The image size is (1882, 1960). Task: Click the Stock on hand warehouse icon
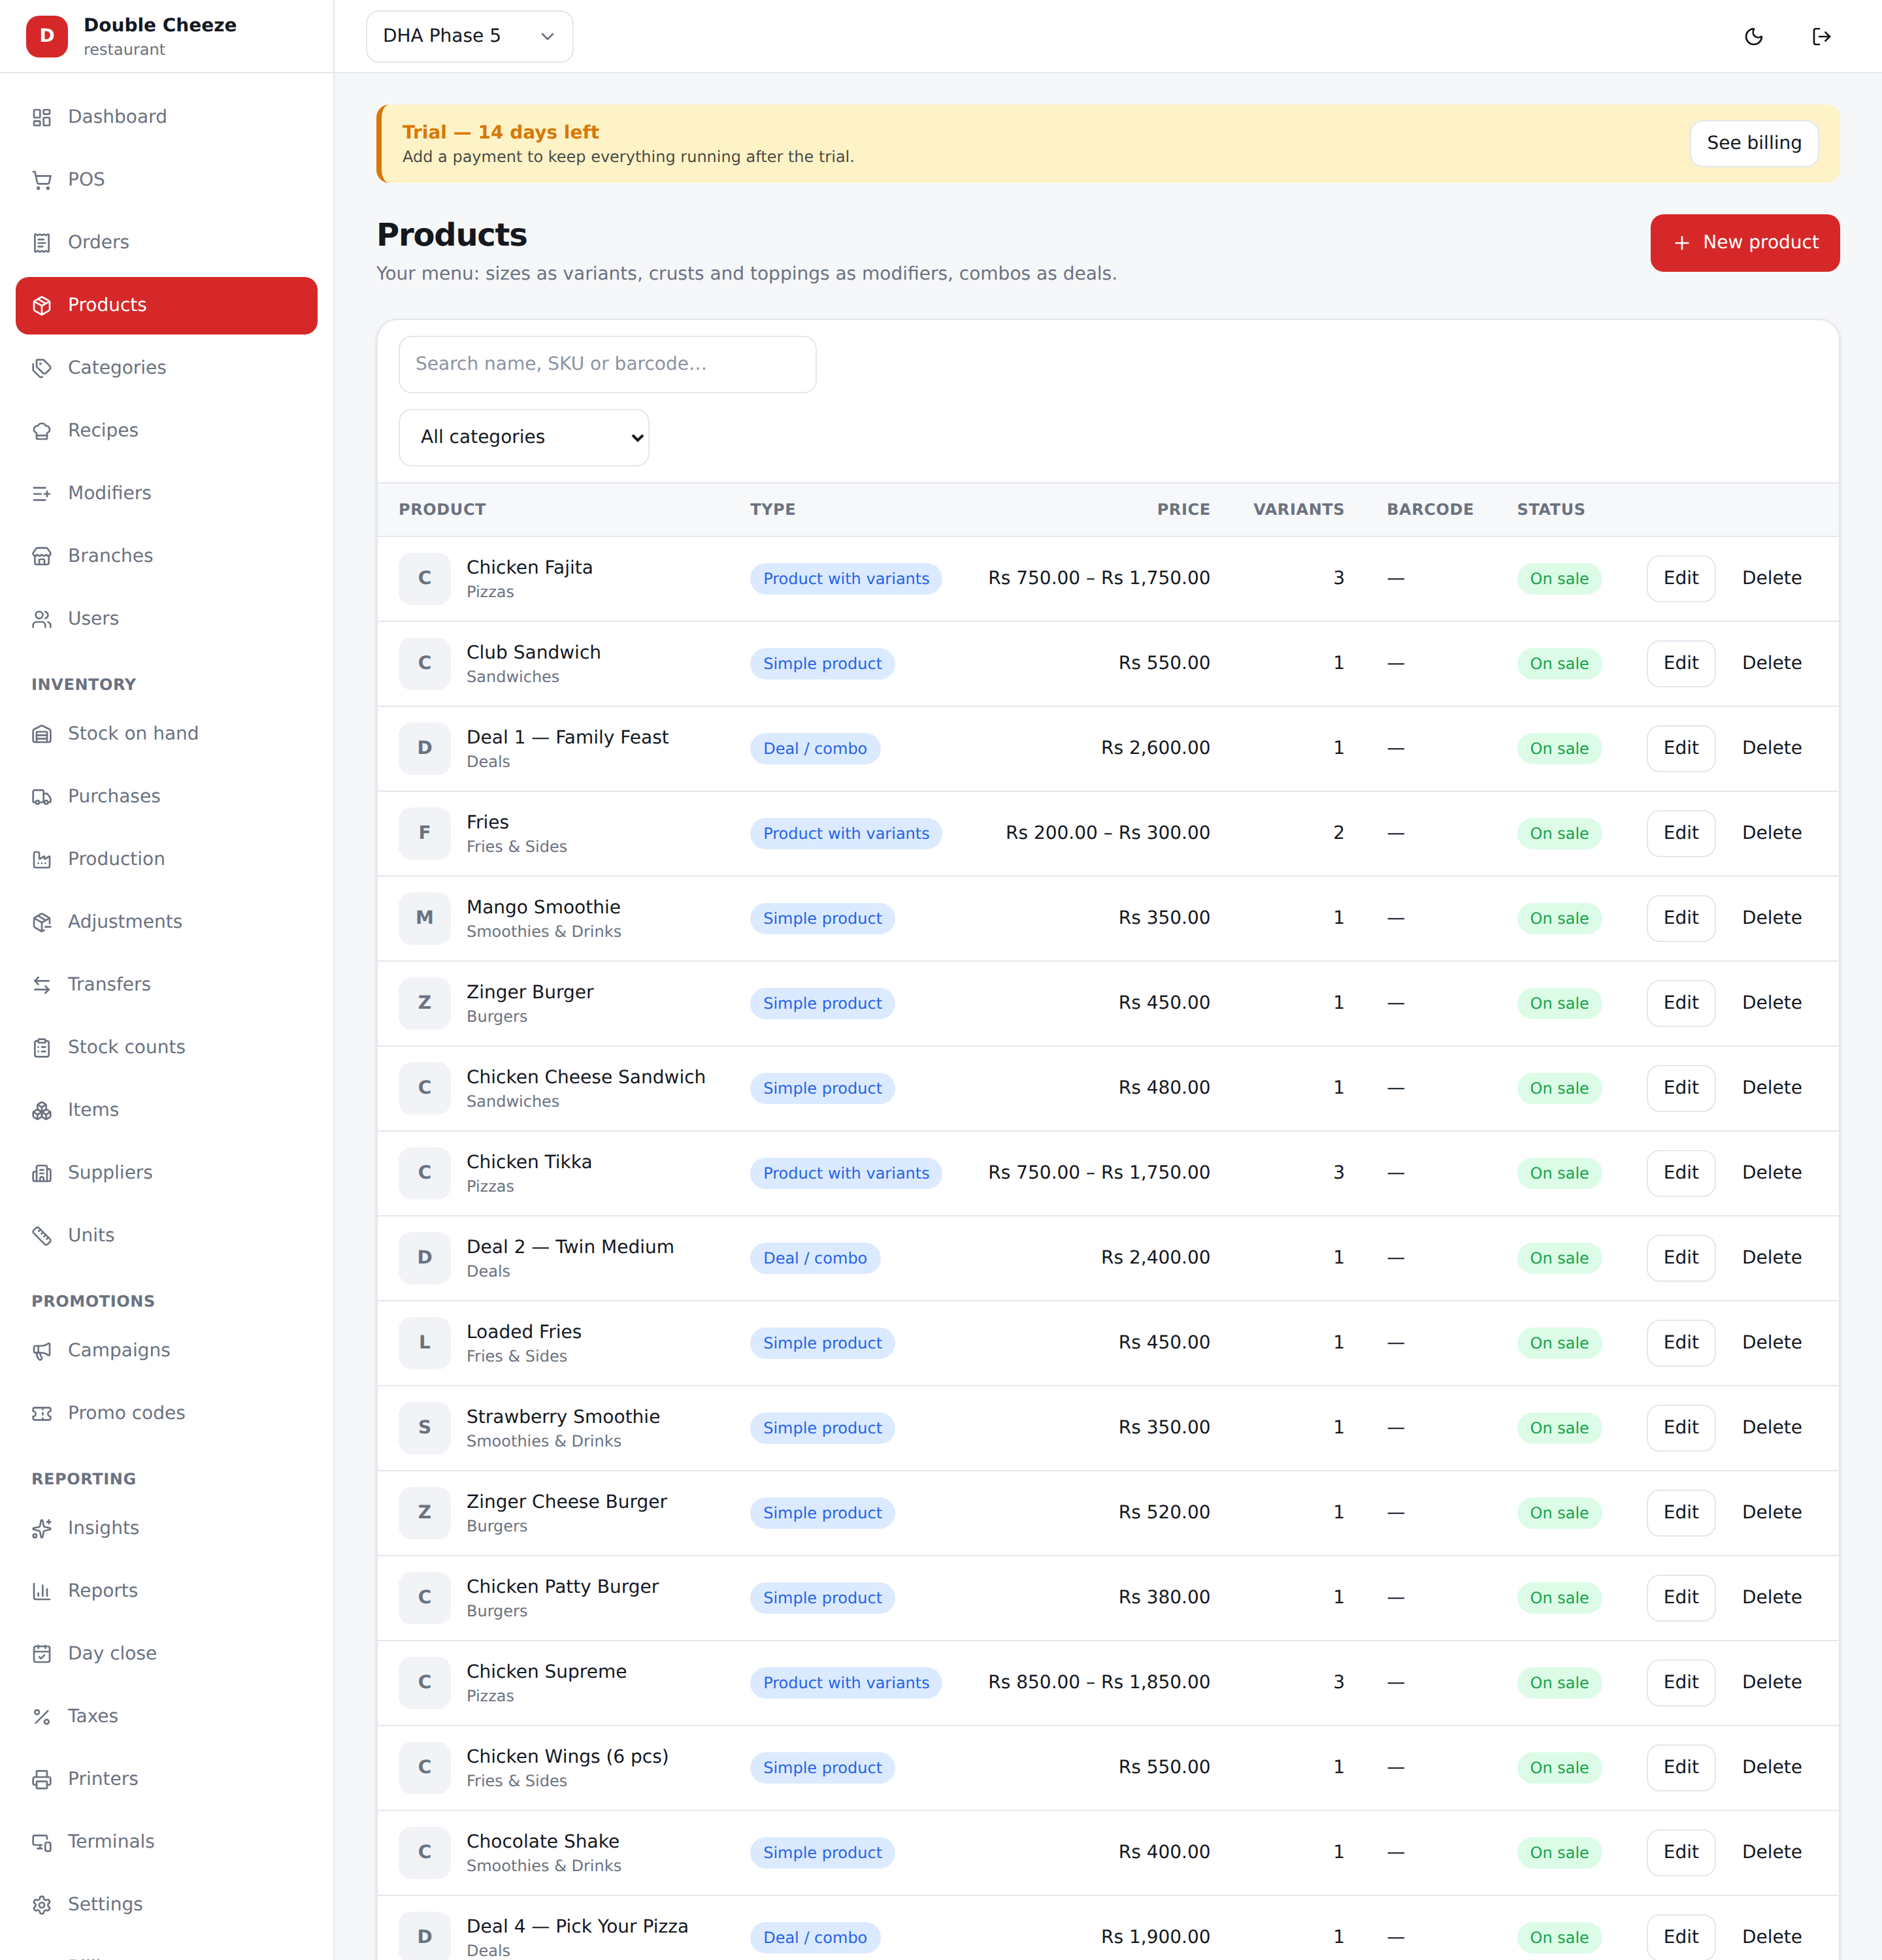point(42,734)
